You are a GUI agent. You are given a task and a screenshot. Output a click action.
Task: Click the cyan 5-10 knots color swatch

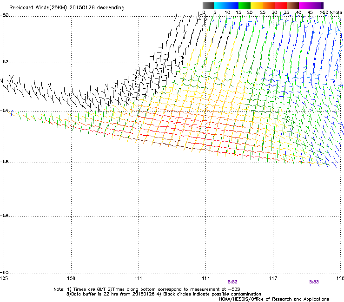220,6
